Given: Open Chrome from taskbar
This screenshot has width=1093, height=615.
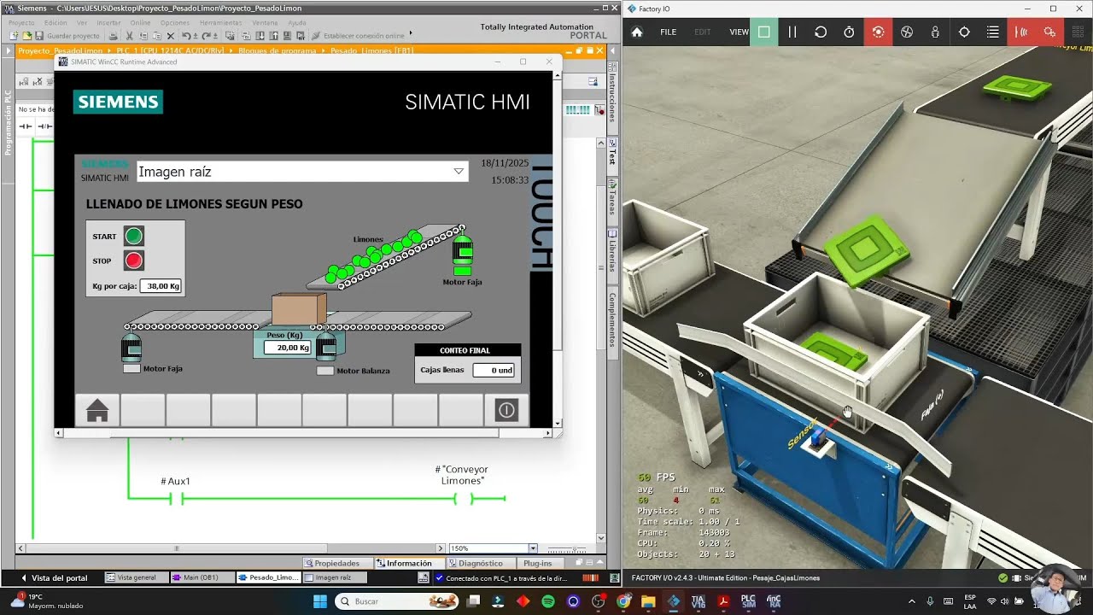Looking at the screenshot, I should (x=623, y=601).
